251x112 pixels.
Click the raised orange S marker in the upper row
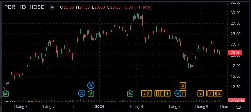tap(183, 85)
